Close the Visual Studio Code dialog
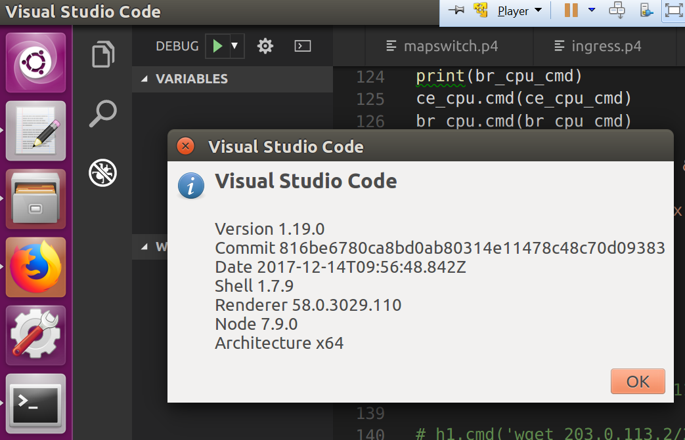 coord(186,146)
